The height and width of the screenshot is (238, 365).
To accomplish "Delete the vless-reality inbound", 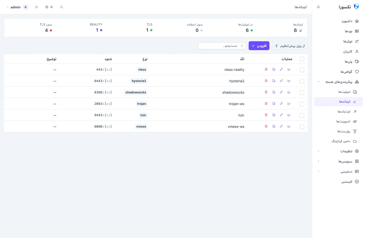I will pyautogui.click(x=266, y=69).
